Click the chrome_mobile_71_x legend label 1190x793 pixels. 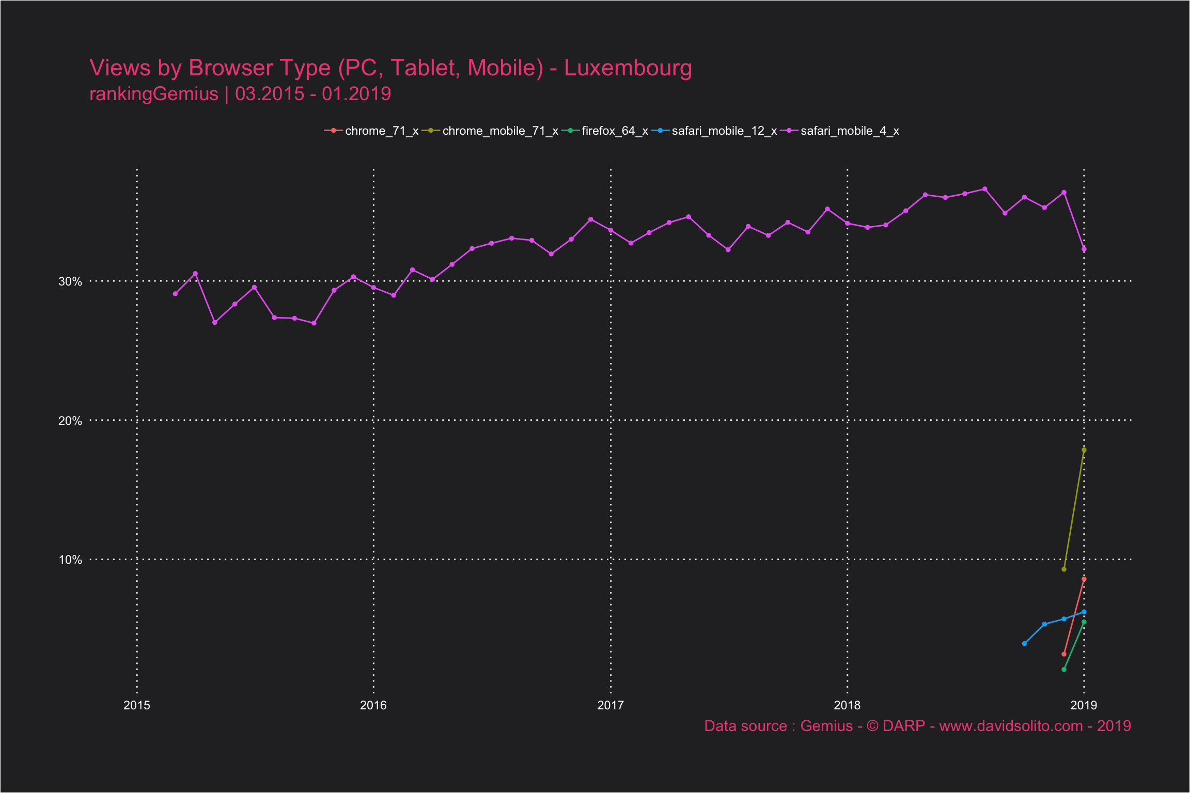(x=500, y=131)
